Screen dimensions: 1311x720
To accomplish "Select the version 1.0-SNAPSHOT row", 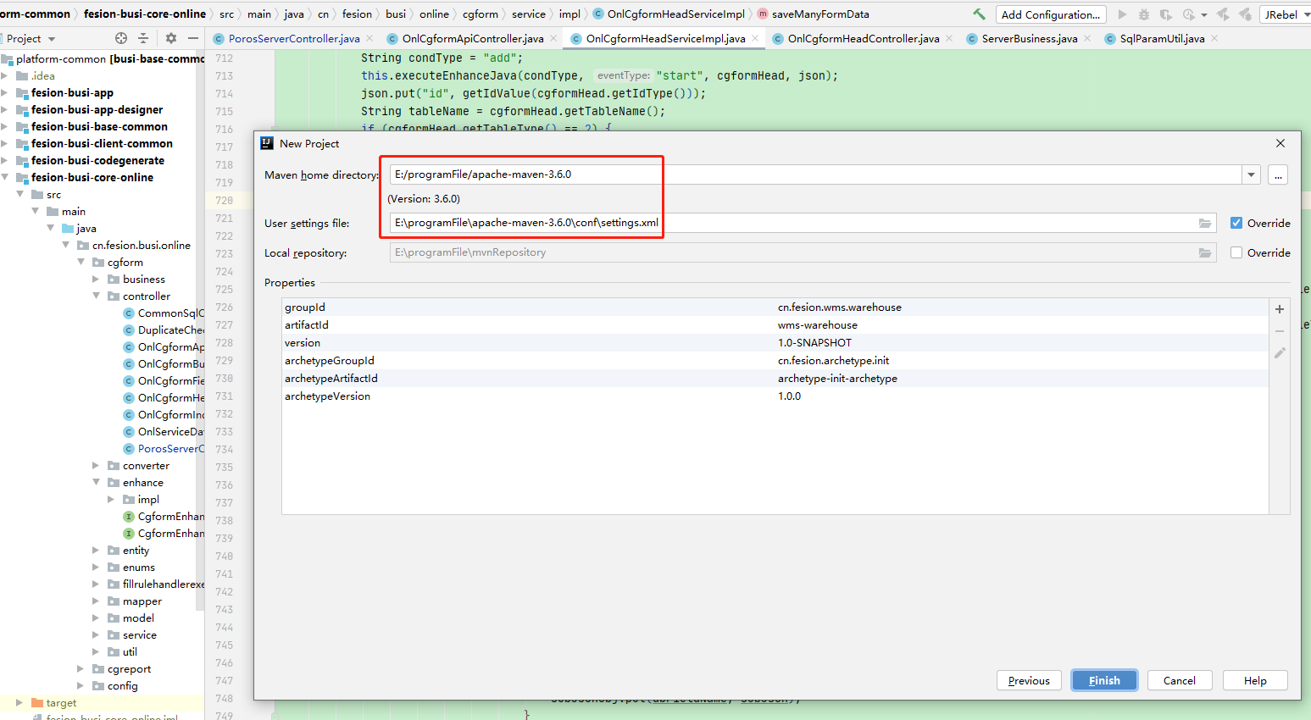I will click(775, 343).
